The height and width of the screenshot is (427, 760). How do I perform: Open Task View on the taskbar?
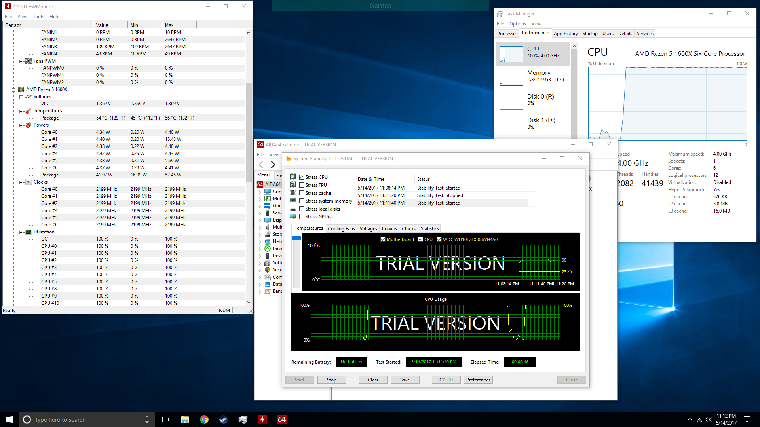(165, 419)
